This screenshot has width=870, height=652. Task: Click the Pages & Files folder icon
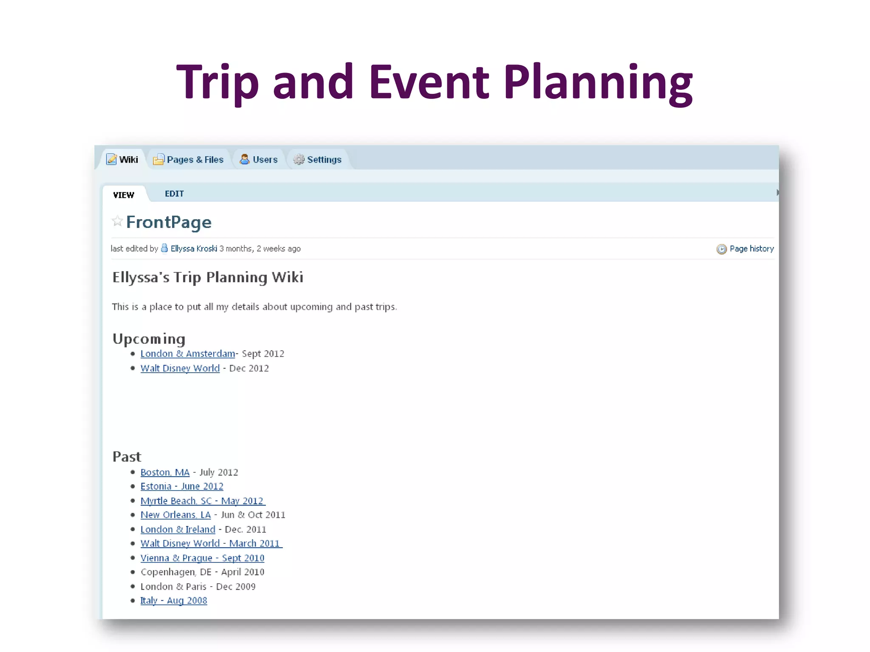tap(158, 160)
